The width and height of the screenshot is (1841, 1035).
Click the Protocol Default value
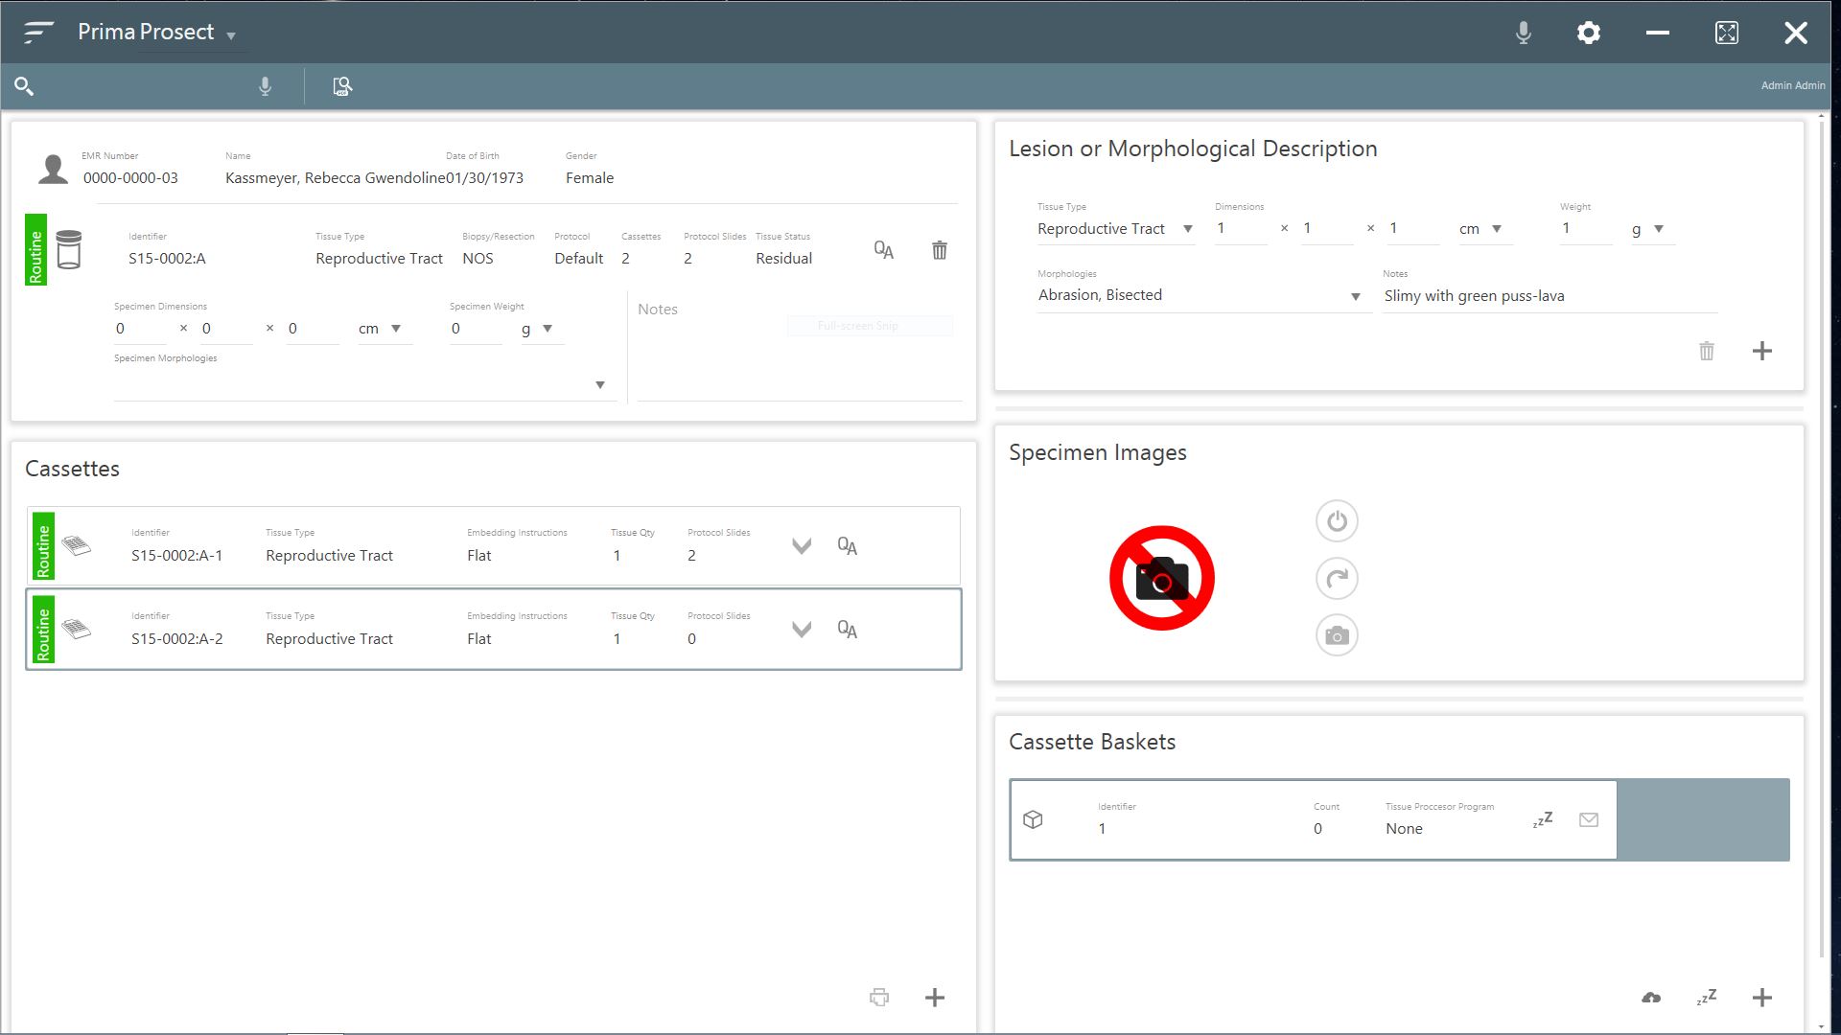click(x=579, y=259)
